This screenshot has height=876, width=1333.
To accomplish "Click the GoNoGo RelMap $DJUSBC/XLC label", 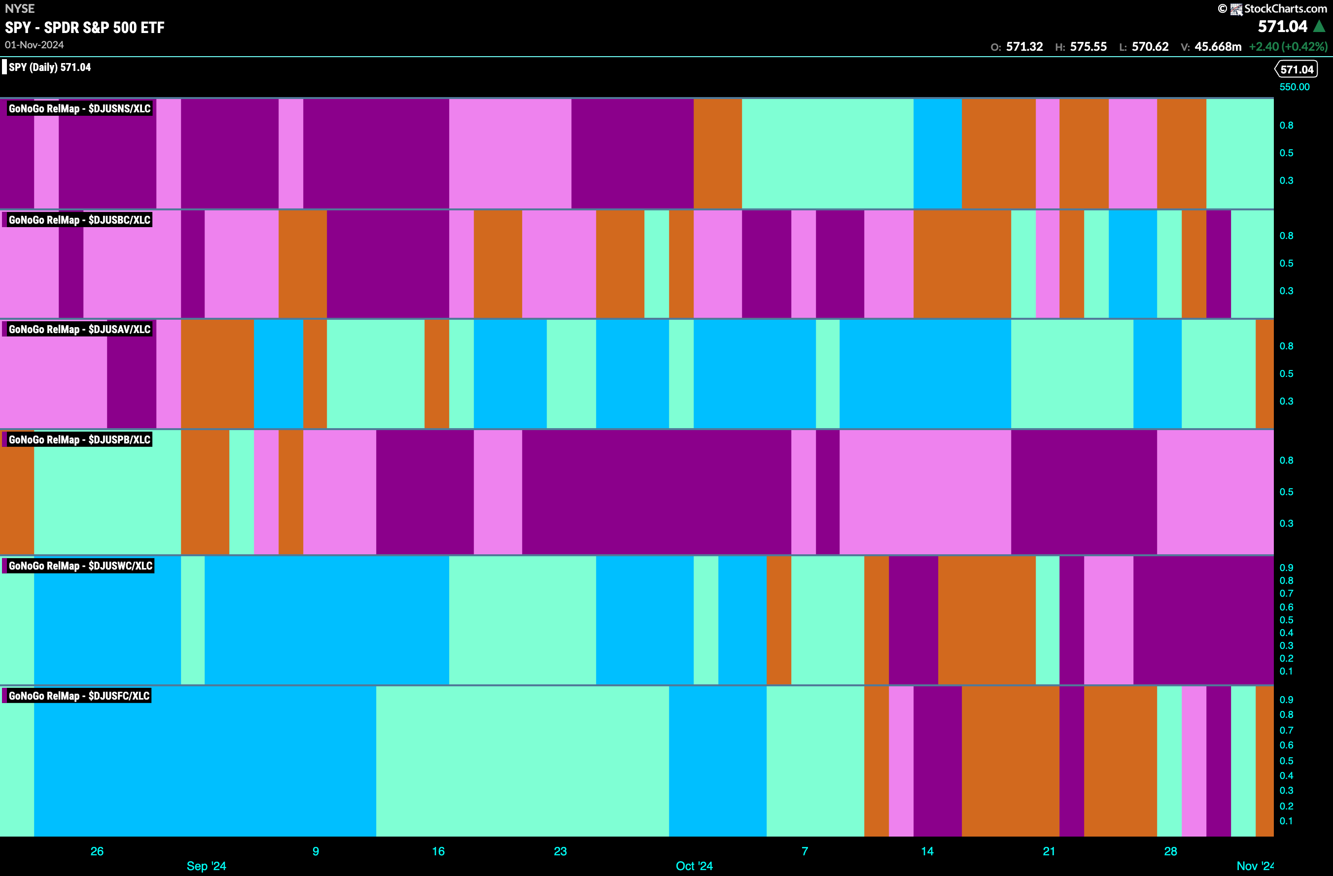I will coord(79,220).
